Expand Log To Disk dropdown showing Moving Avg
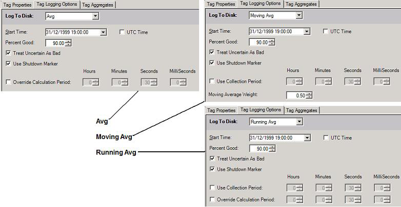Screen dimensions: 401x207 298,15
